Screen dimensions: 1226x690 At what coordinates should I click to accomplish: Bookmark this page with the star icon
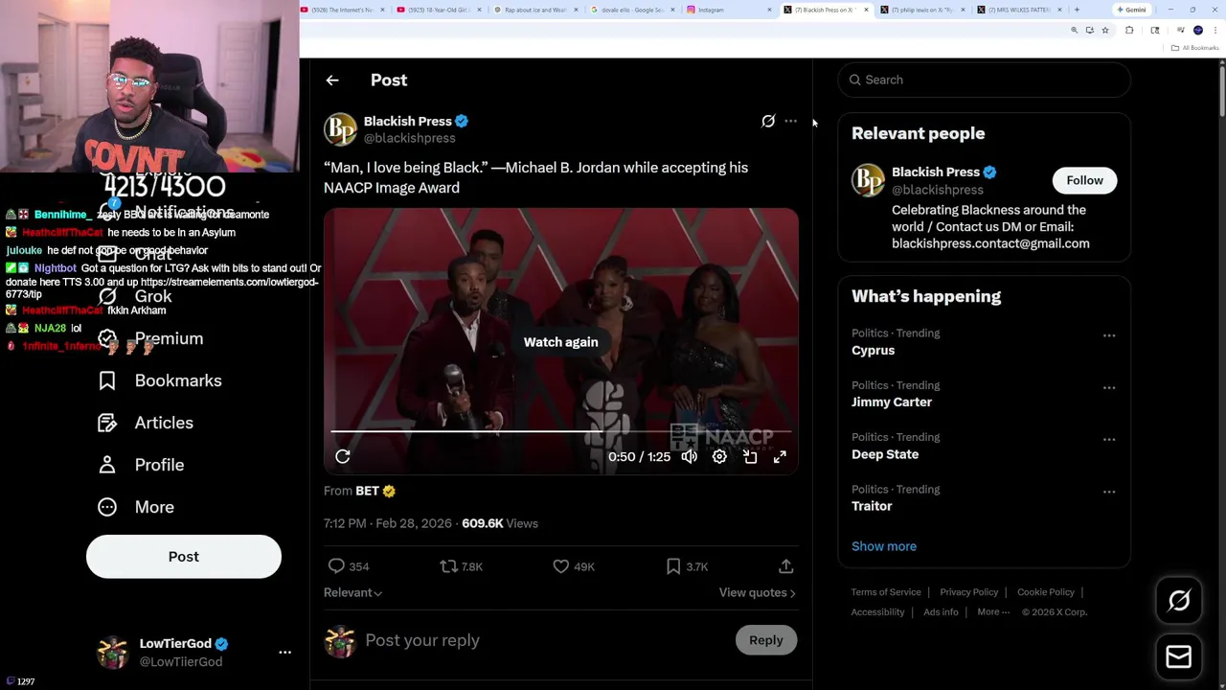pos(1104,31)
